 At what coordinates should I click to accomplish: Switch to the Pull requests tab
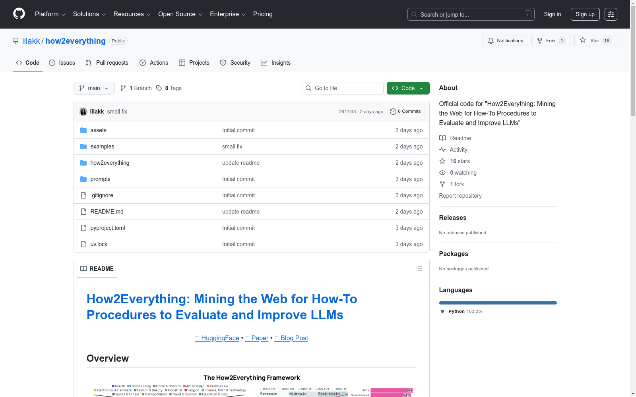[107, 63]
